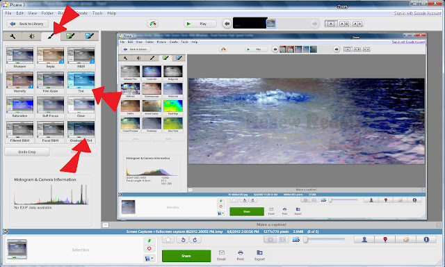
Task: Switch to the tuning sun icon tab
Action: click(32, 36)
